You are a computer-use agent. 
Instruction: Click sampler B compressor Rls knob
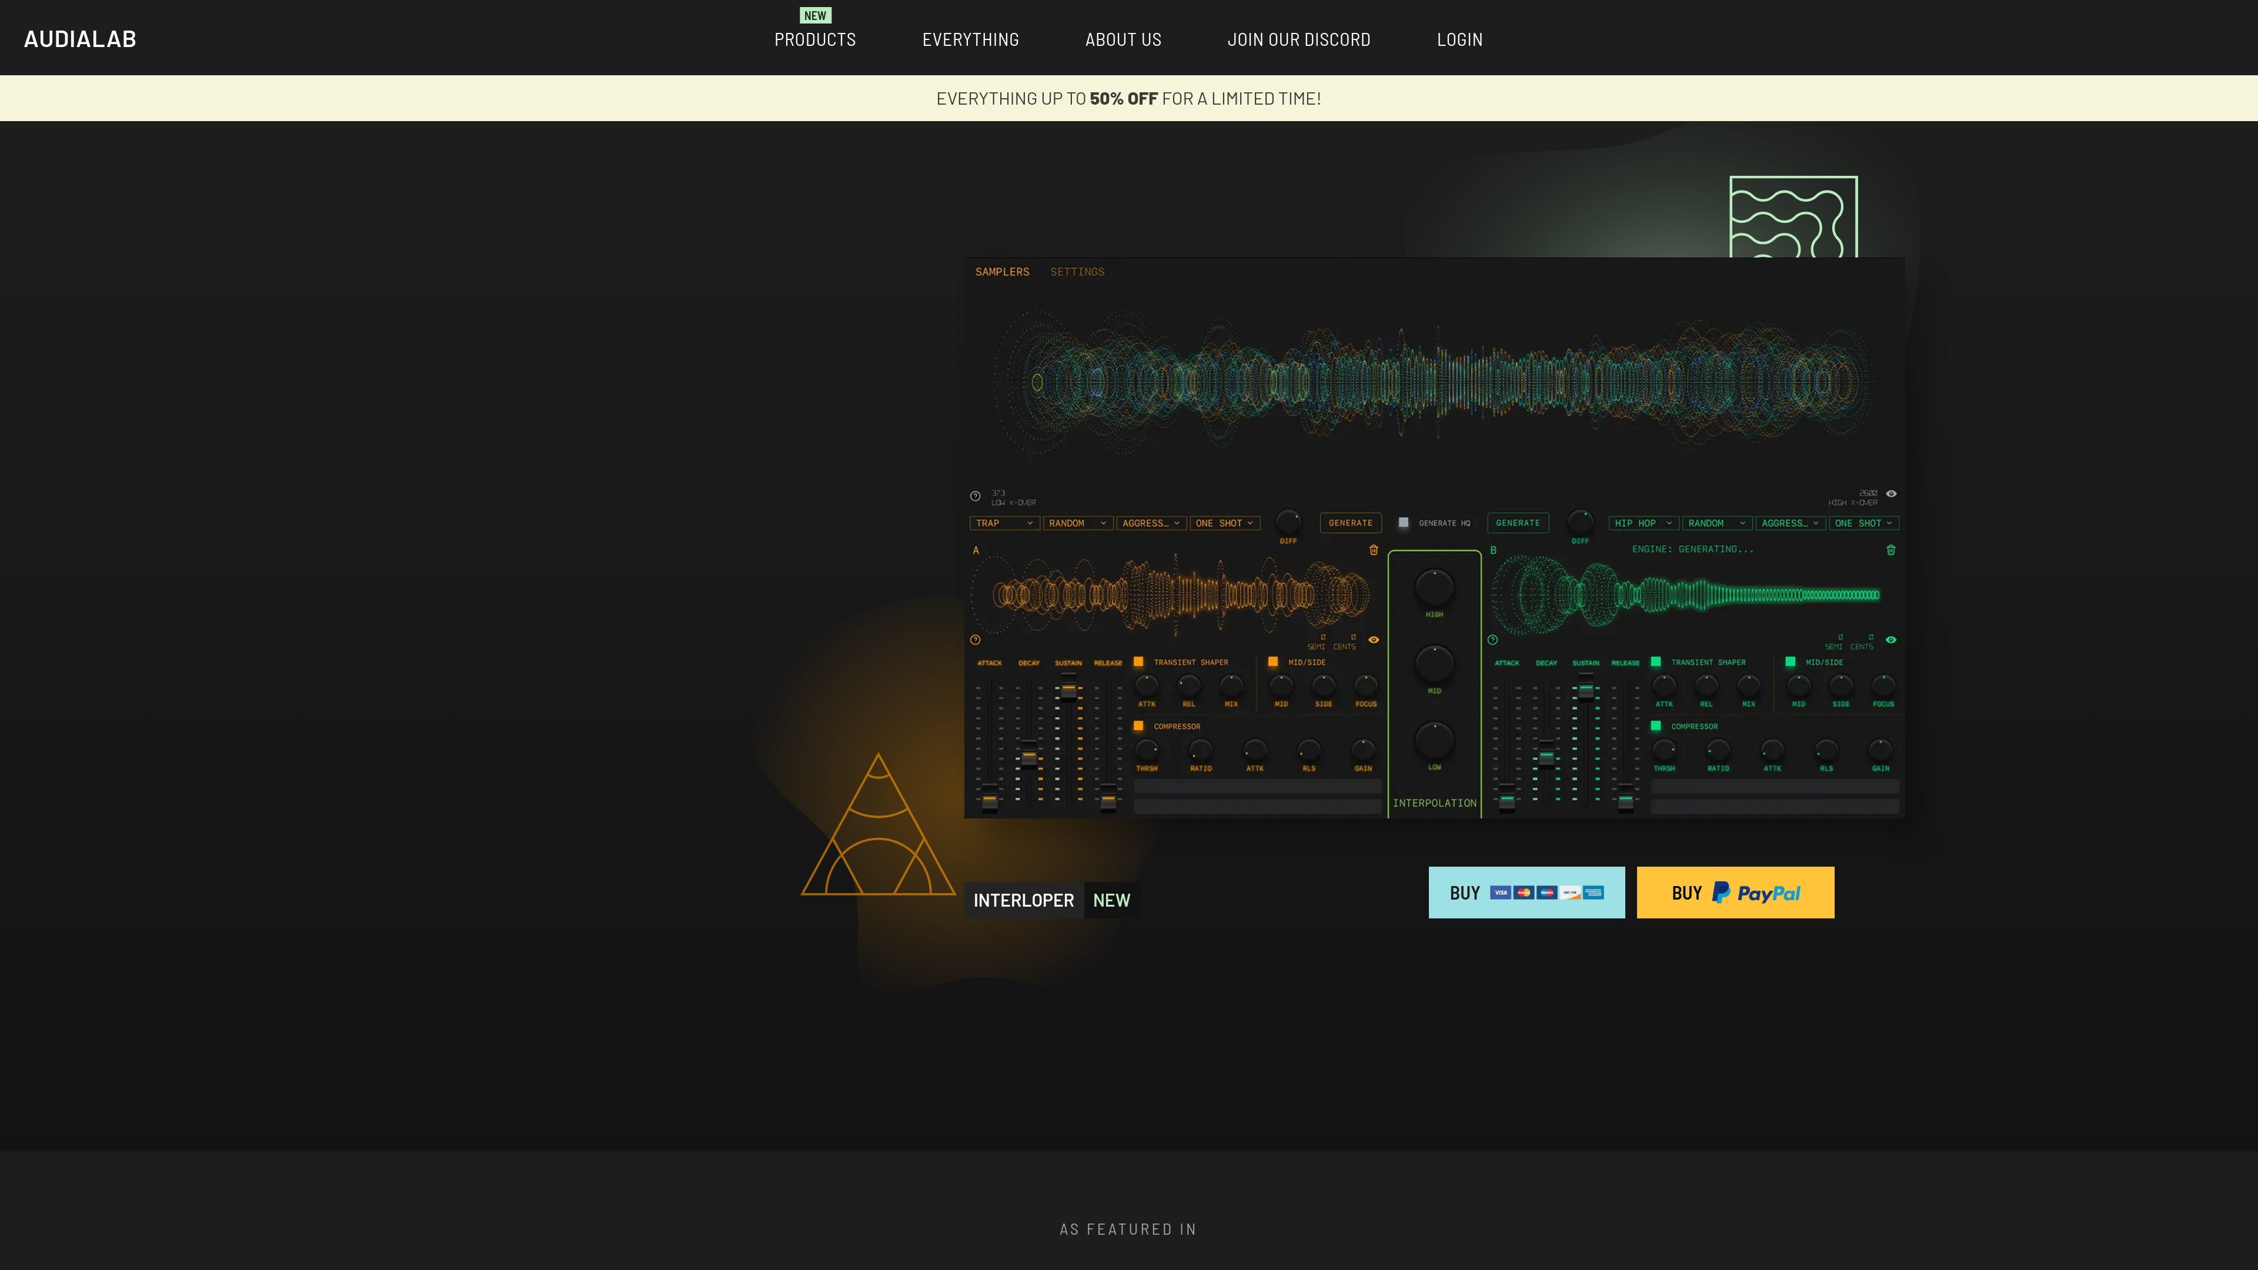[1826, 750]
